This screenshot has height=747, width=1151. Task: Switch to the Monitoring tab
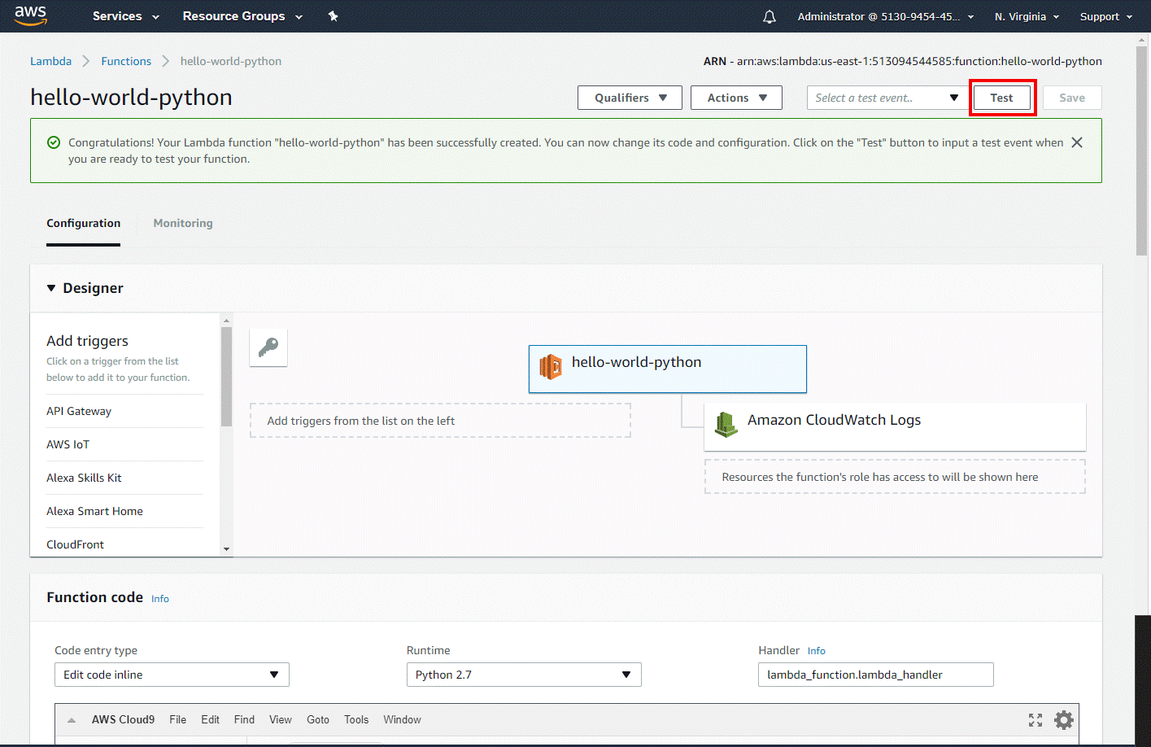tap(183, 223)
